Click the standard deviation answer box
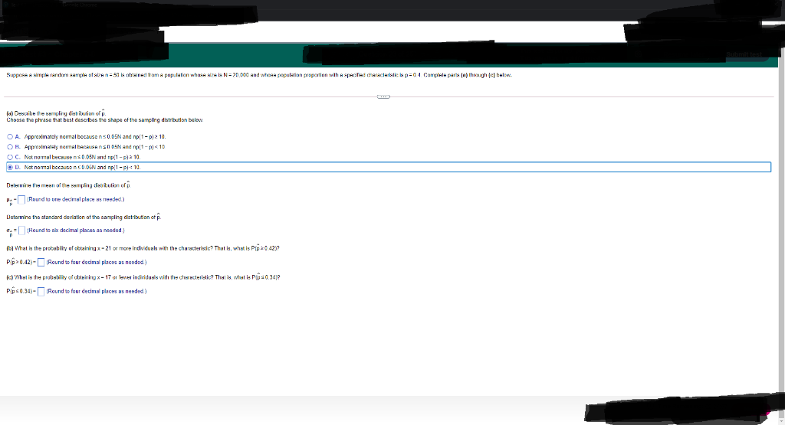 click(x=21, y=230)
